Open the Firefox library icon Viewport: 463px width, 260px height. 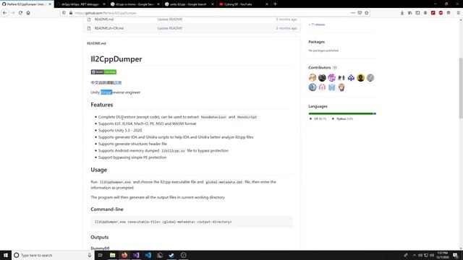[410, 13]
